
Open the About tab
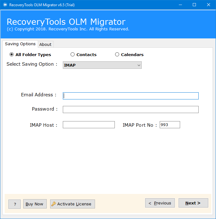(x=45, y=44)
